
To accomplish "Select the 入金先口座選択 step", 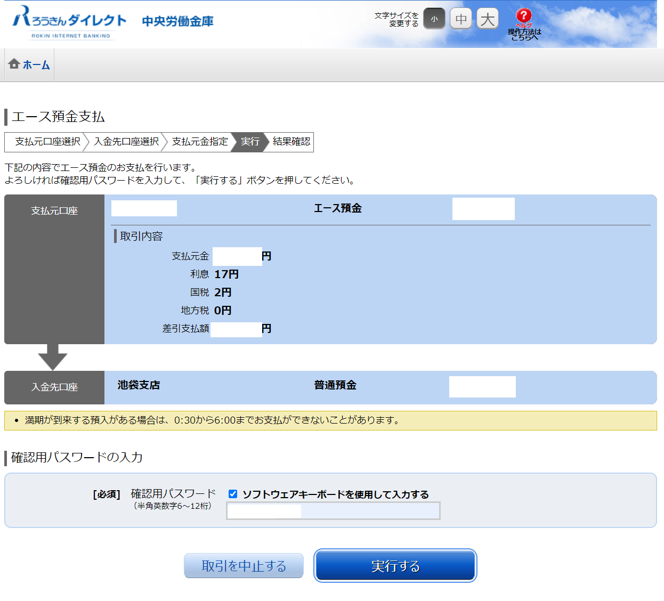I will pos(126,142).
